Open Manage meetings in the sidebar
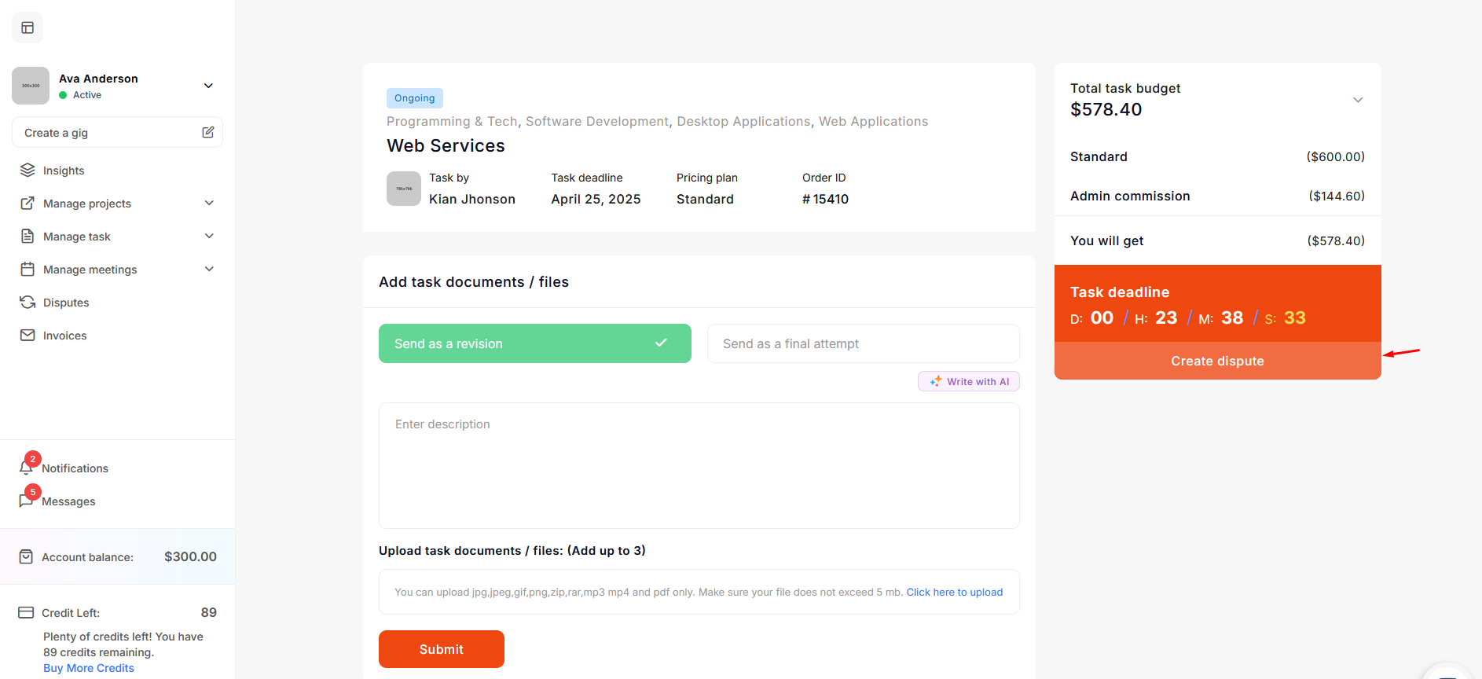The image size is (1482, 679). (x=90, y=270)
